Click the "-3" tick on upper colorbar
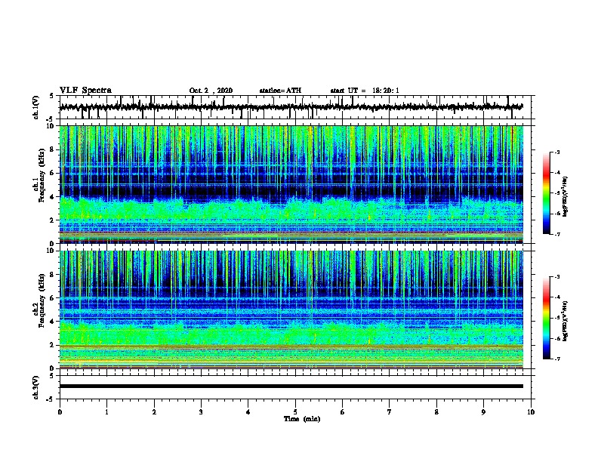 tap(556, 152)
